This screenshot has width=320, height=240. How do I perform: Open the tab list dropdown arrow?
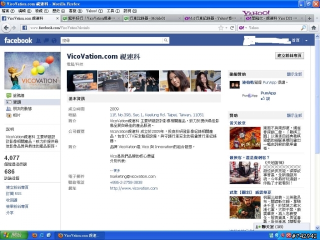(x=317, y=18)
